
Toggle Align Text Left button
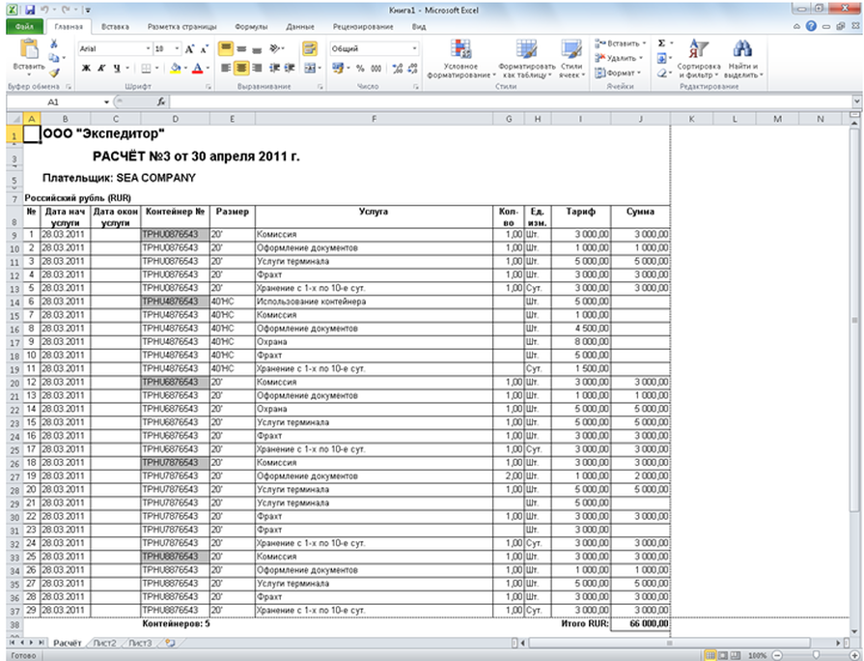225,68
